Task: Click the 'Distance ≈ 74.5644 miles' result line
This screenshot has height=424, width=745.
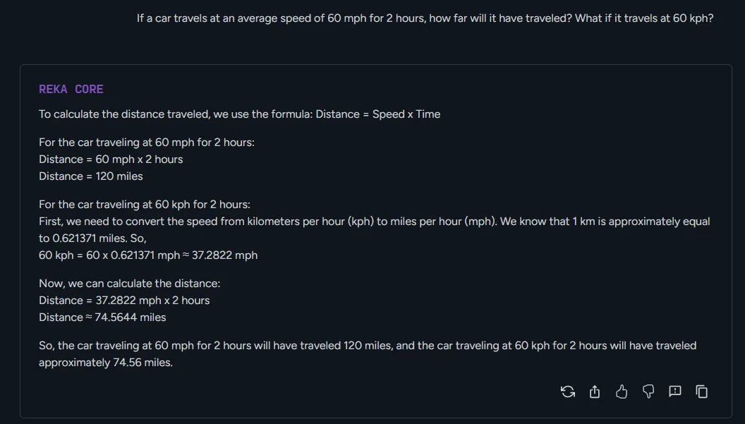Action: point(102,317)
